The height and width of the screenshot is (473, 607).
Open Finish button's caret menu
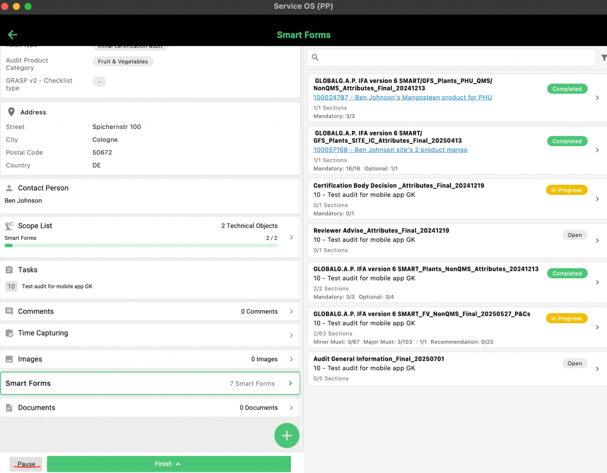coord(178,464)
